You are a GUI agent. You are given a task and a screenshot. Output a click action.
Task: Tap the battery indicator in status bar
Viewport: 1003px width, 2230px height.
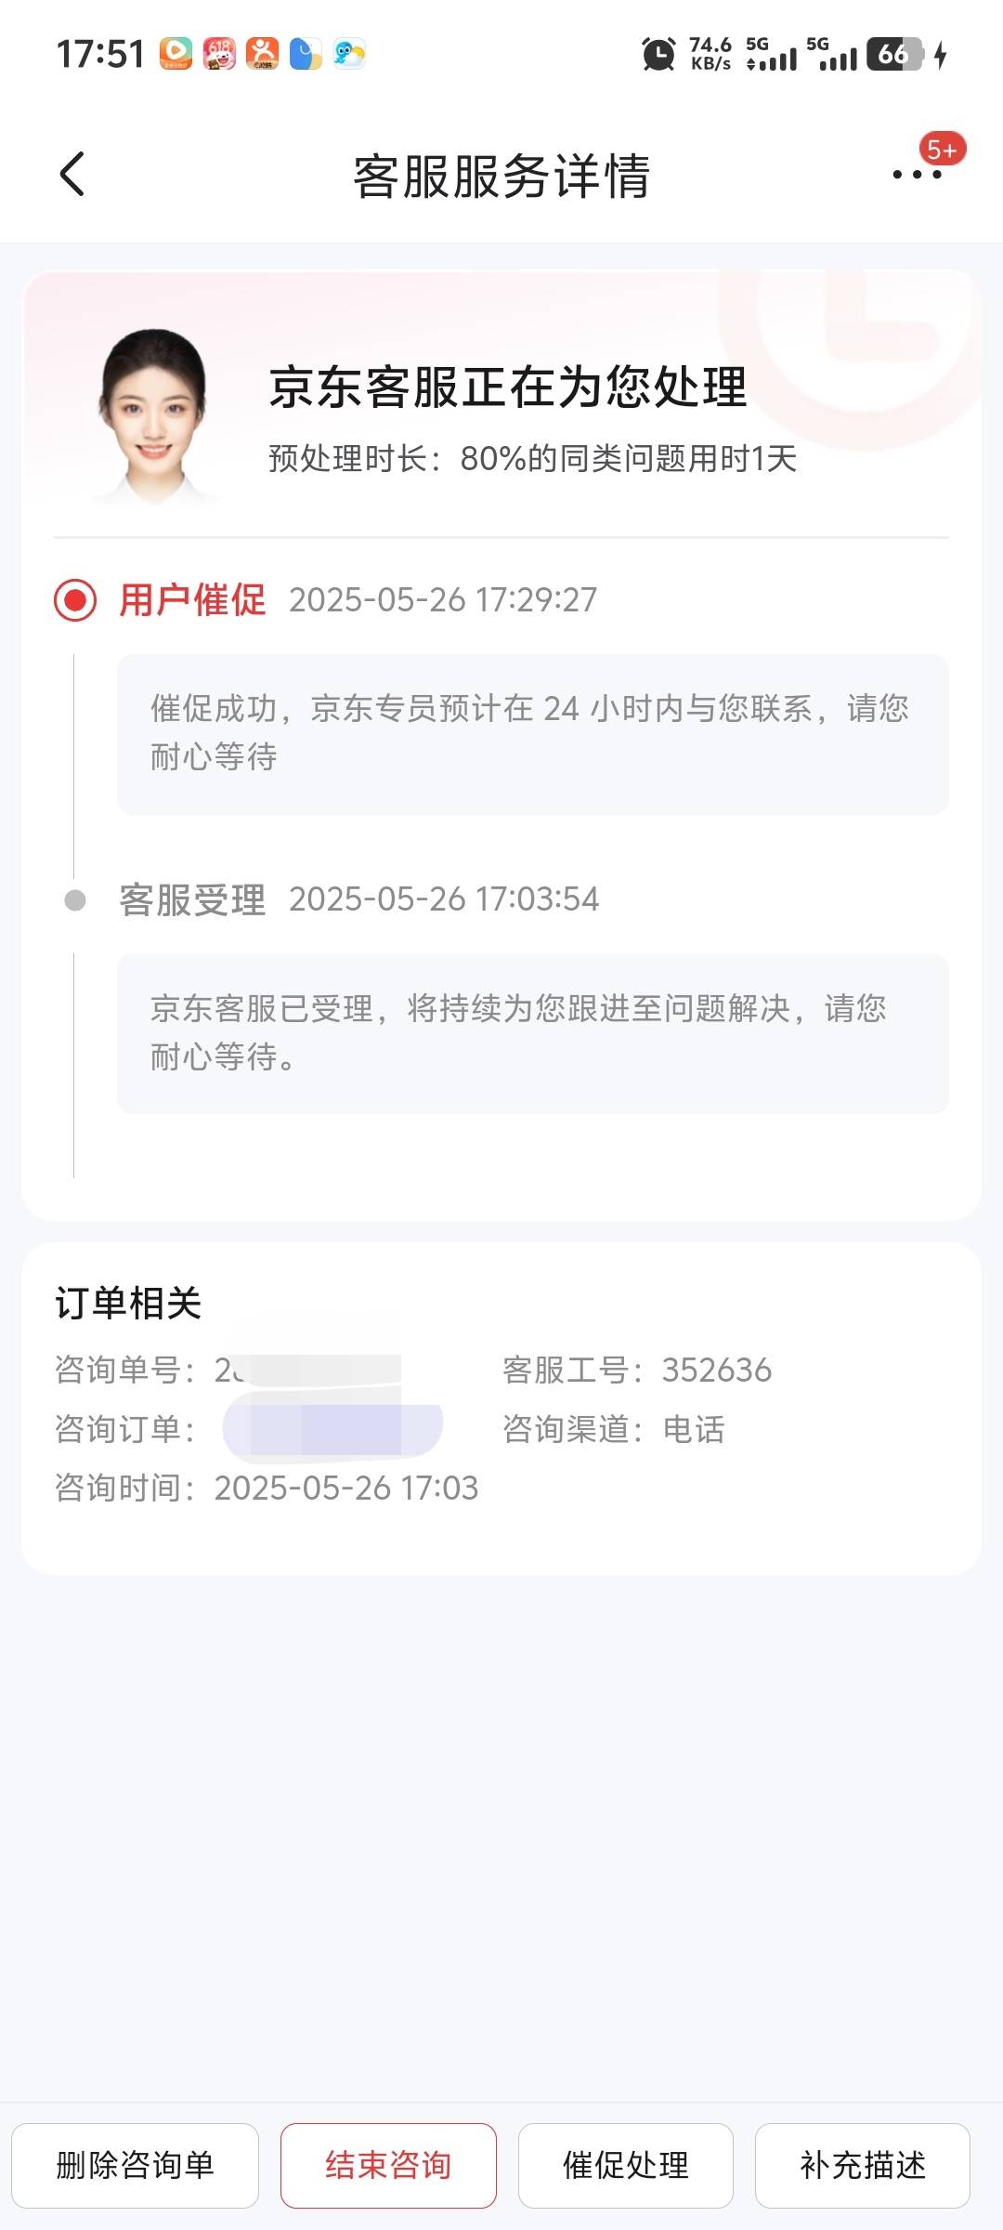coord(896,54)
